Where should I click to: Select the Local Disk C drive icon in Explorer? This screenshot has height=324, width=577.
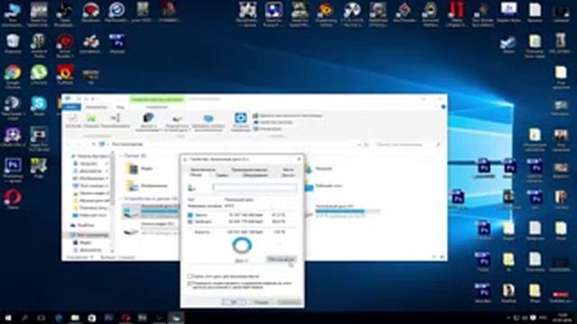pos(131,211)
